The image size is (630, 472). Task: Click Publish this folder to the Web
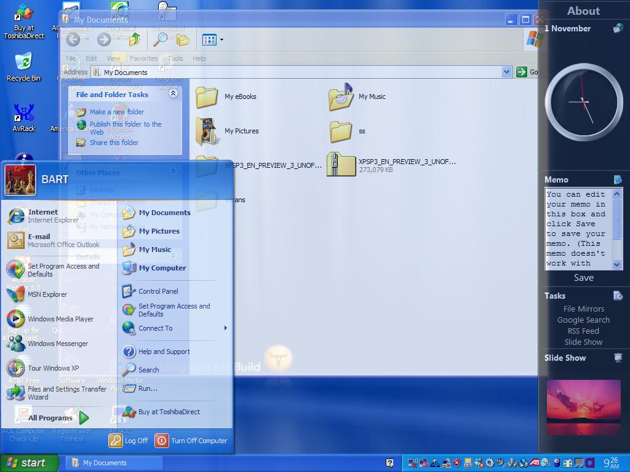coord(126,128)
